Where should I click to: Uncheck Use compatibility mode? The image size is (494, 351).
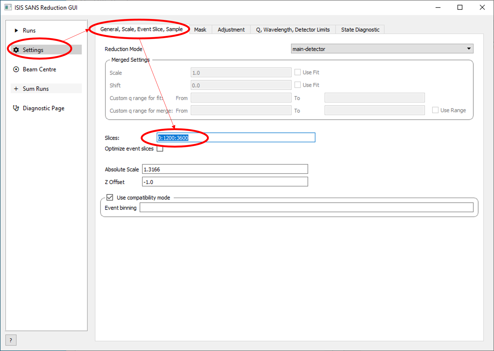[x=110, y=197]
